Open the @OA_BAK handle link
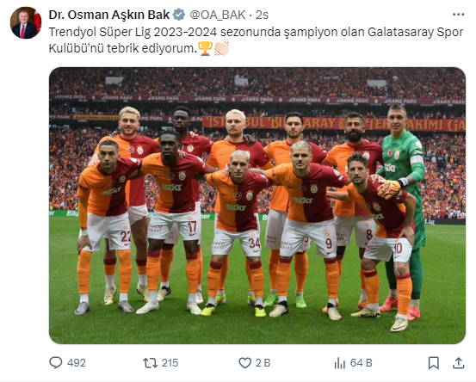 click(x=218, y=15)
